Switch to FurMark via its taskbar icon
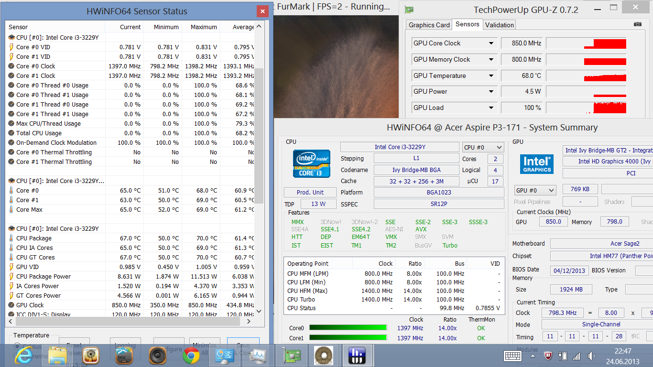Viewport: 653px width, 367px height. [323, 355]
